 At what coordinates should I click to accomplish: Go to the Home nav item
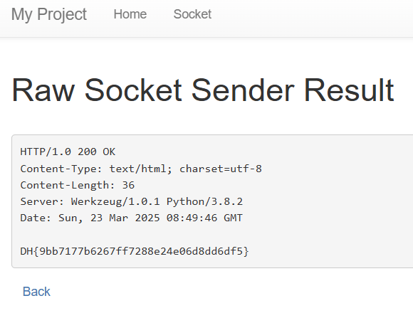tap(130, 14)
